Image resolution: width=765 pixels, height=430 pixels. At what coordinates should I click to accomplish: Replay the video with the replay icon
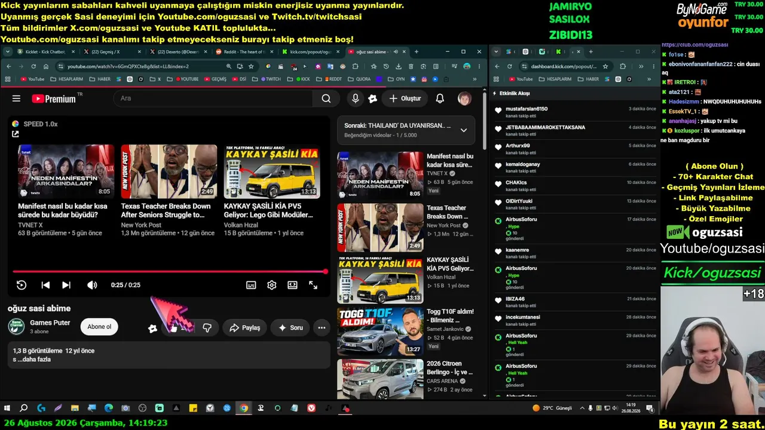(22, 285)
